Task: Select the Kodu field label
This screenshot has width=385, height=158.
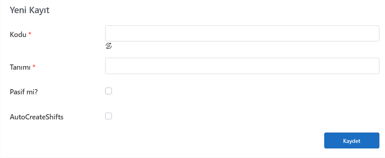Action: [18, 35]
